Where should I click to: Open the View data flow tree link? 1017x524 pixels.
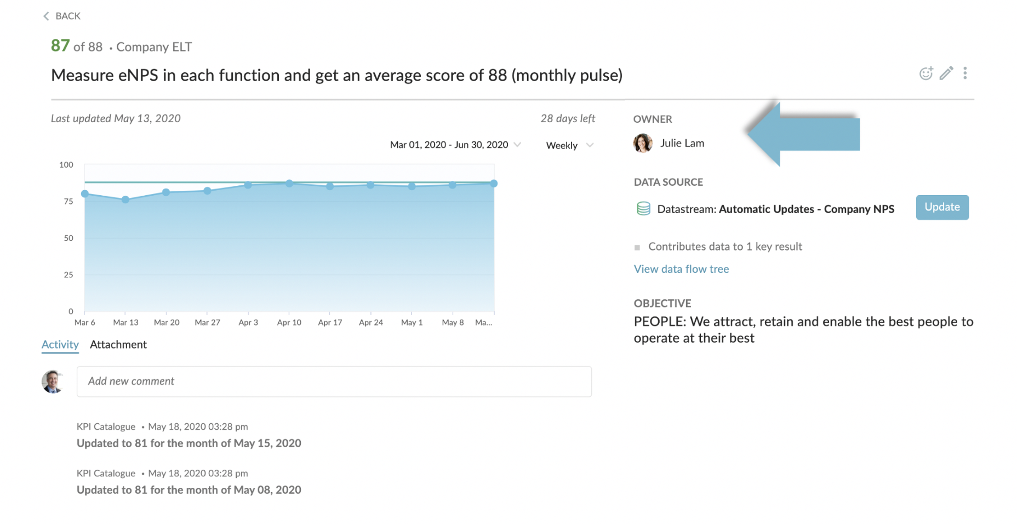click(x=681, y=269)
